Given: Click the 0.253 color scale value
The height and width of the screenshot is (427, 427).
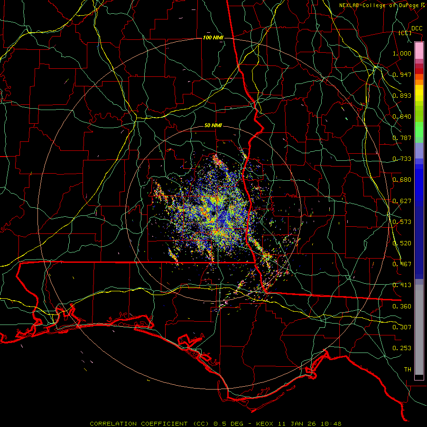Looking at the screenshot, I should (x=402, y=348).
